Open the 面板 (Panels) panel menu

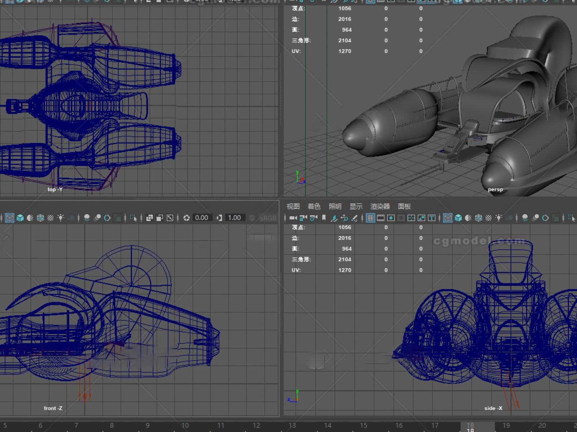pos(404,206)
